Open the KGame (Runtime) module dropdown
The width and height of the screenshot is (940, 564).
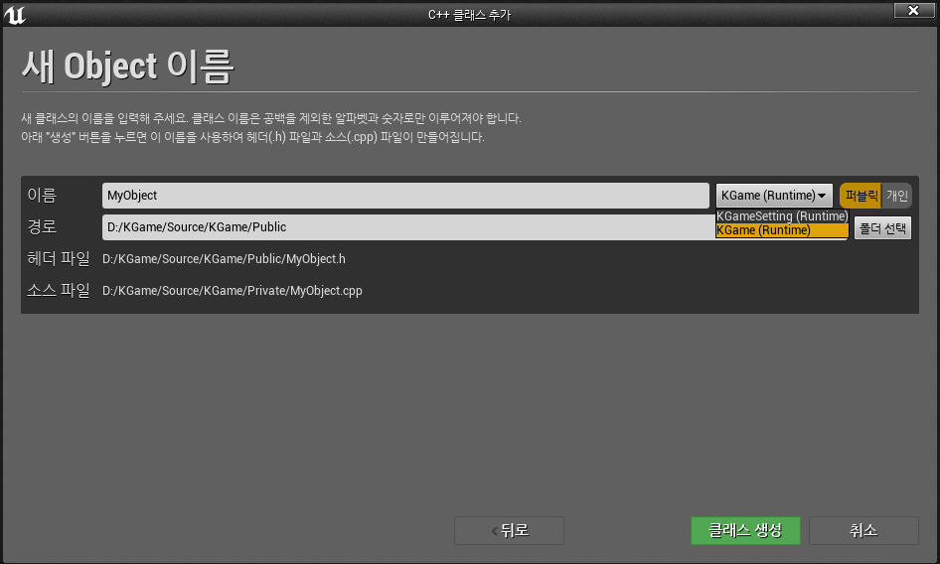point(774,196)
